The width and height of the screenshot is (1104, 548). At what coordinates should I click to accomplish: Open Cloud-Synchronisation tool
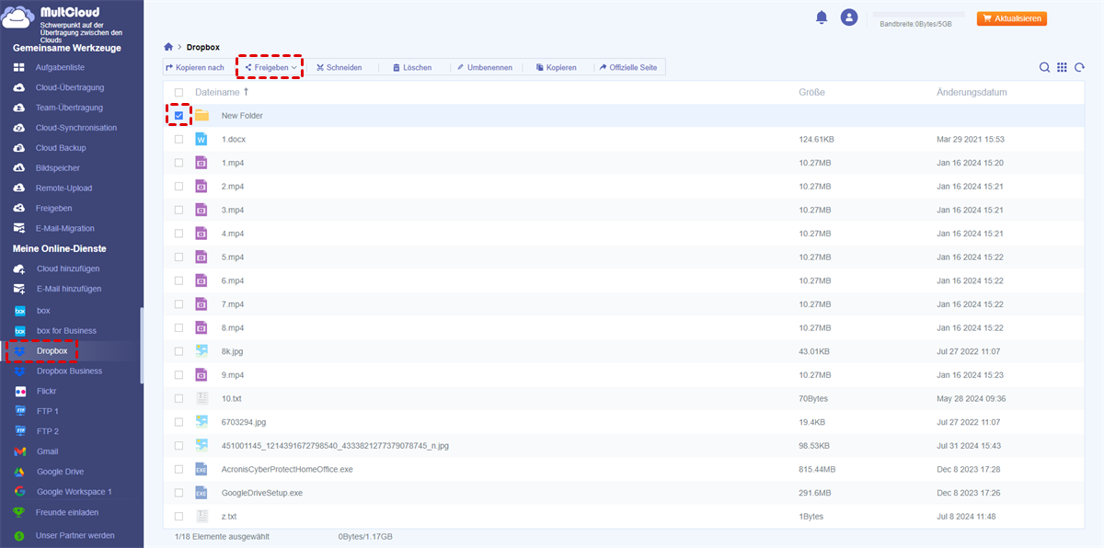click(76, 128)
